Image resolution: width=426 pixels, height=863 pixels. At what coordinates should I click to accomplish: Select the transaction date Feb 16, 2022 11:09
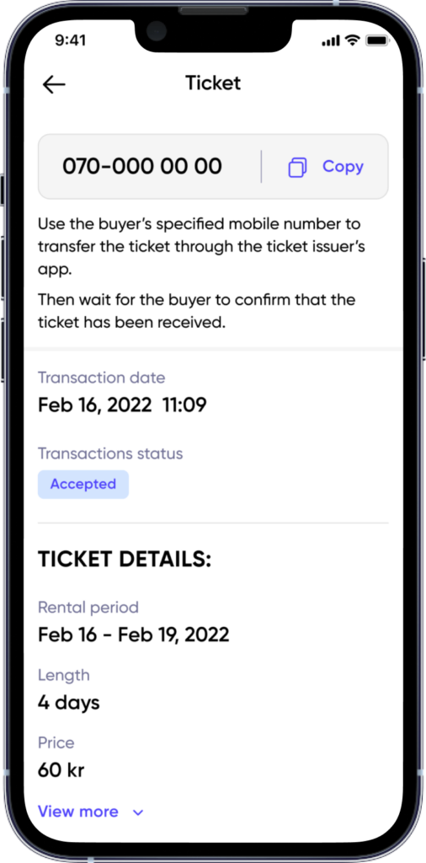coord(122,405)
